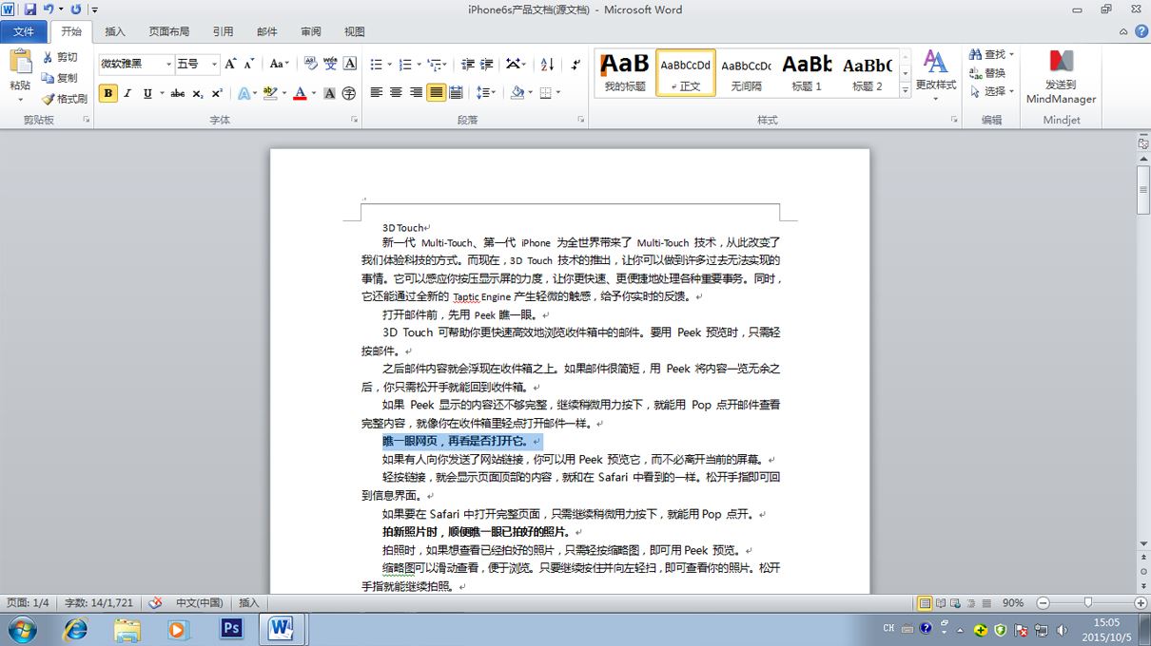This screenshot has width=1151, height=646.
Task: Switch to the View (视图) tab
Action: tap(355, 31)
